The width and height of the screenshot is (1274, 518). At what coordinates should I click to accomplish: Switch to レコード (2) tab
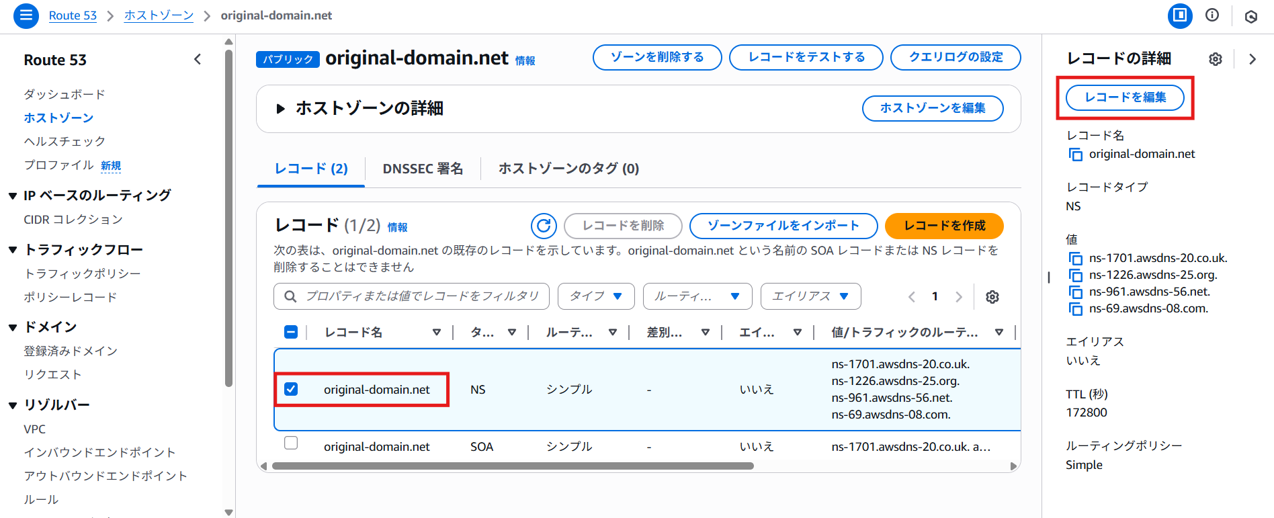311,169
